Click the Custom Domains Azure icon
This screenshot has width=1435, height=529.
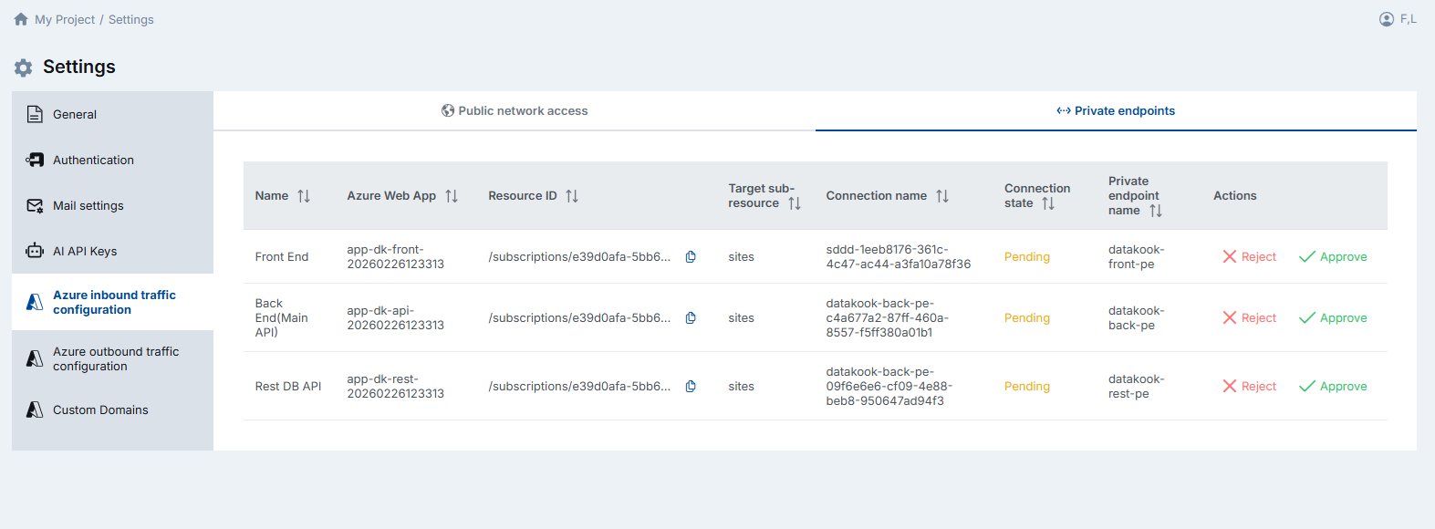[35, 410]
